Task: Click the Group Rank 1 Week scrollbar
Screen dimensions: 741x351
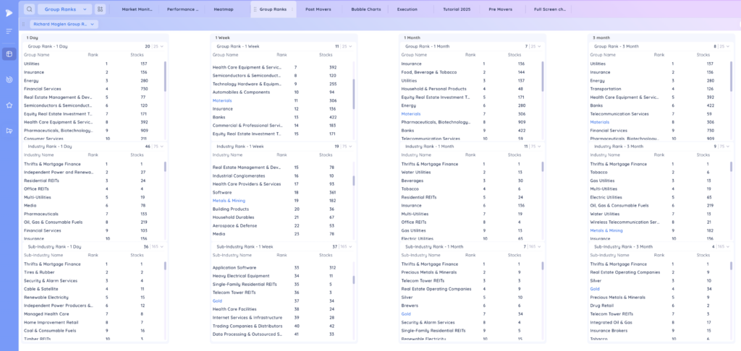Action: coord(353,95)
